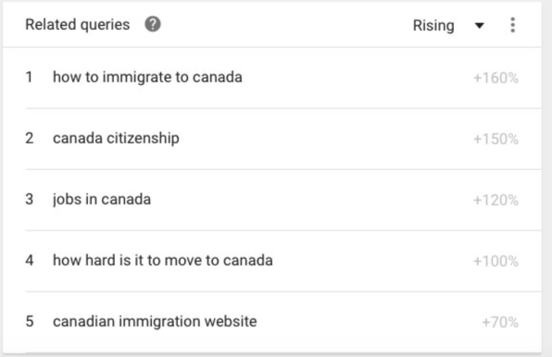Open query "jobs in canada"

[102, 199]
